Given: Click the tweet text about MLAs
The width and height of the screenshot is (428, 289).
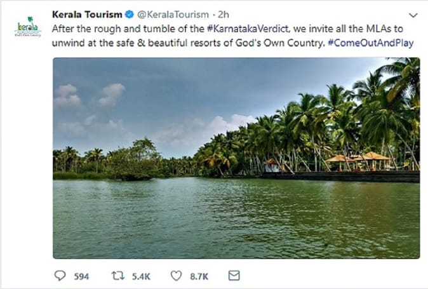Looking at the screenshot, I should pos(232,36).
